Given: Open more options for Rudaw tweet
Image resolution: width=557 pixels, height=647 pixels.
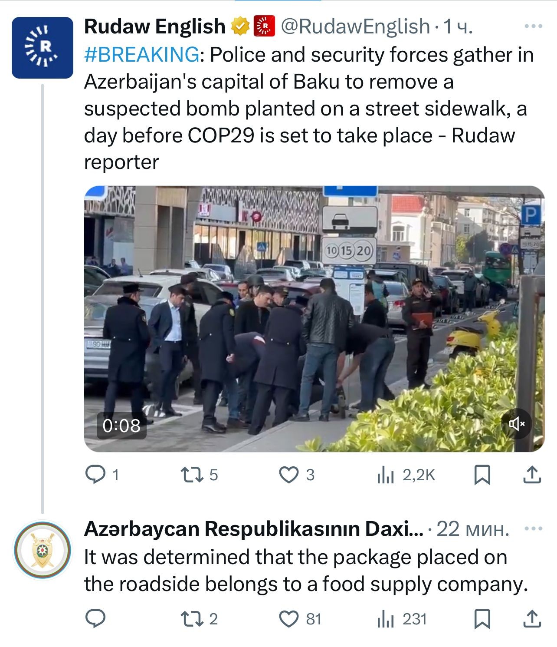Looking at the screenshot, I should (533, 26).
